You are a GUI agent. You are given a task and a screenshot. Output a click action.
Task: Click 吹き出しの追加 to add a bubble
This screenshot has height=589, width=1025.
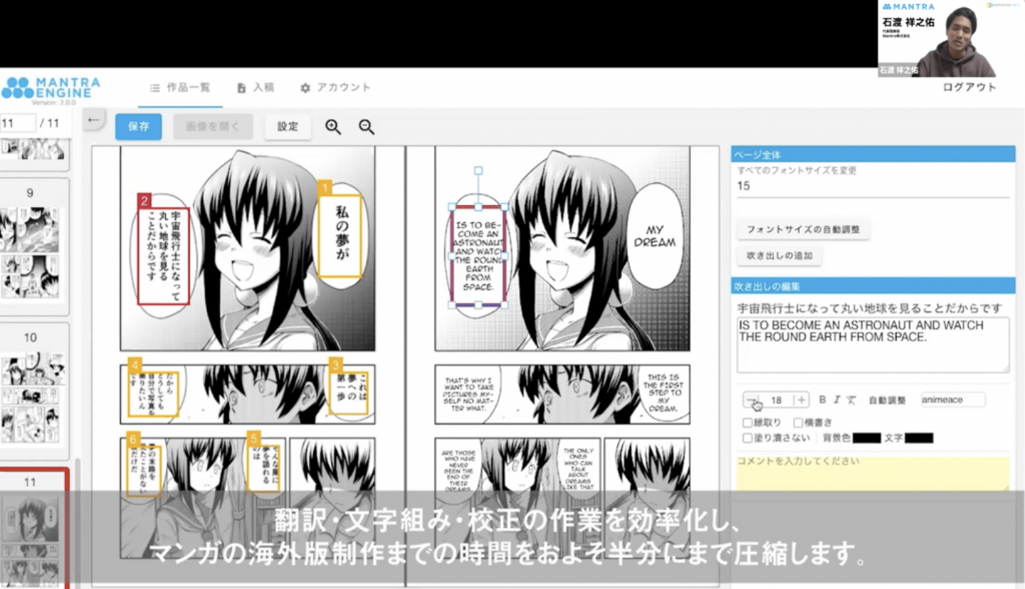(x=779, y=256)
